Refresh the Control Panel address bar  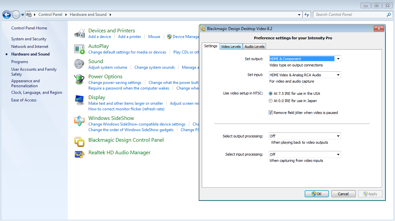(307, 15)
